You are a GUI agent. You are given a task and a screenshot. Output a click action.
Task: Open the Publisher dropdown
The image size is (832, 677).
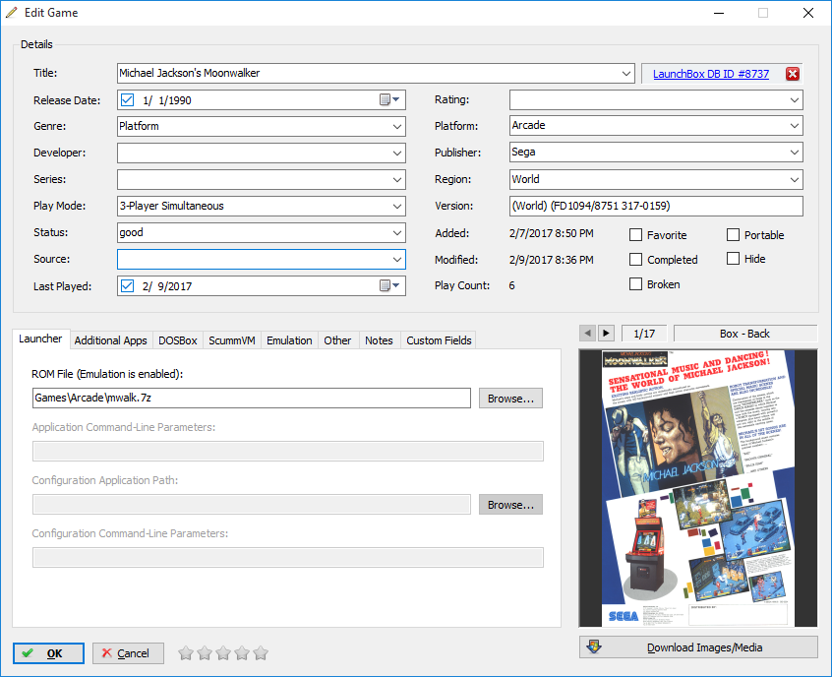795,153
